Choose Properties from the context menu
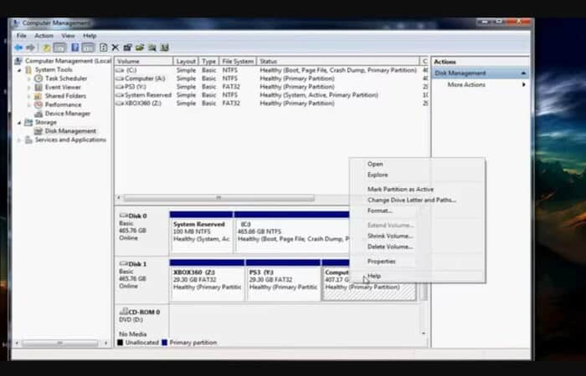This screenshot has width=586, height=376. (x=417, y=262)
